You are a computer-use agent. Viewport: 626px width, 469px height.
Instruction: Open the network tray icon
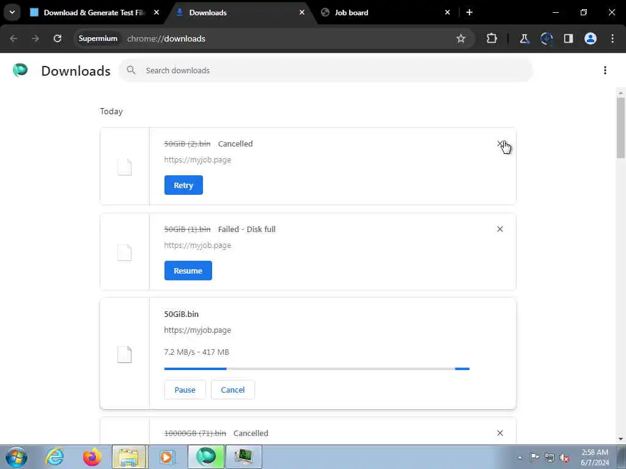550,457
